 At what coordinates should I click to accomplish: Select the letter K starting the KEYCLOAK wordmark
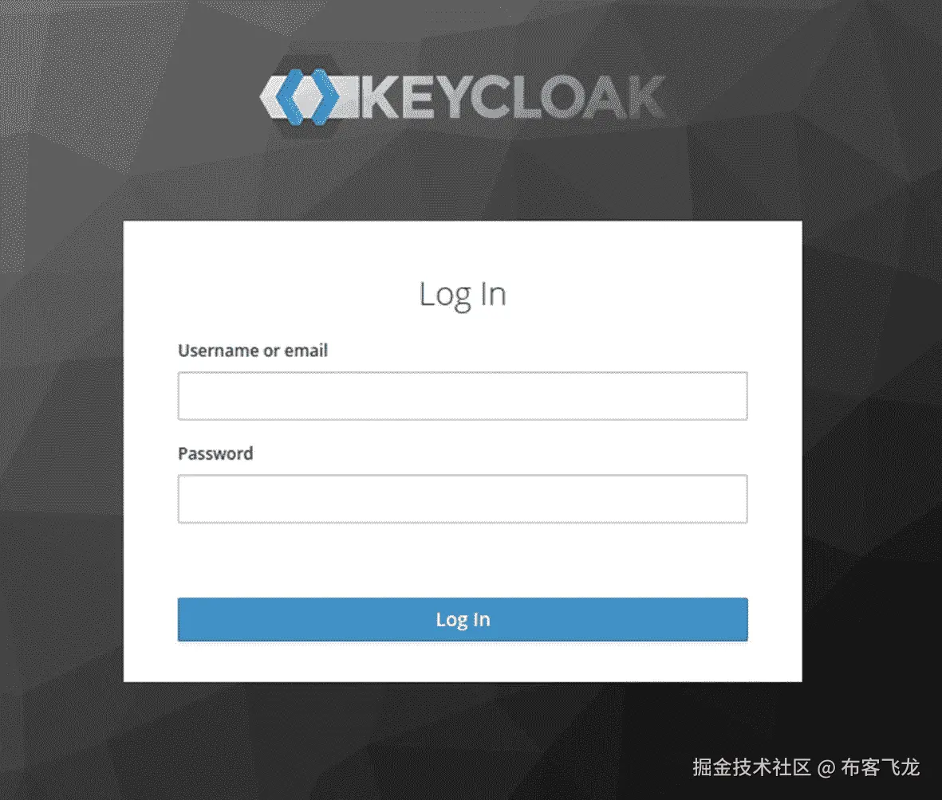click(x=380, y=97)
